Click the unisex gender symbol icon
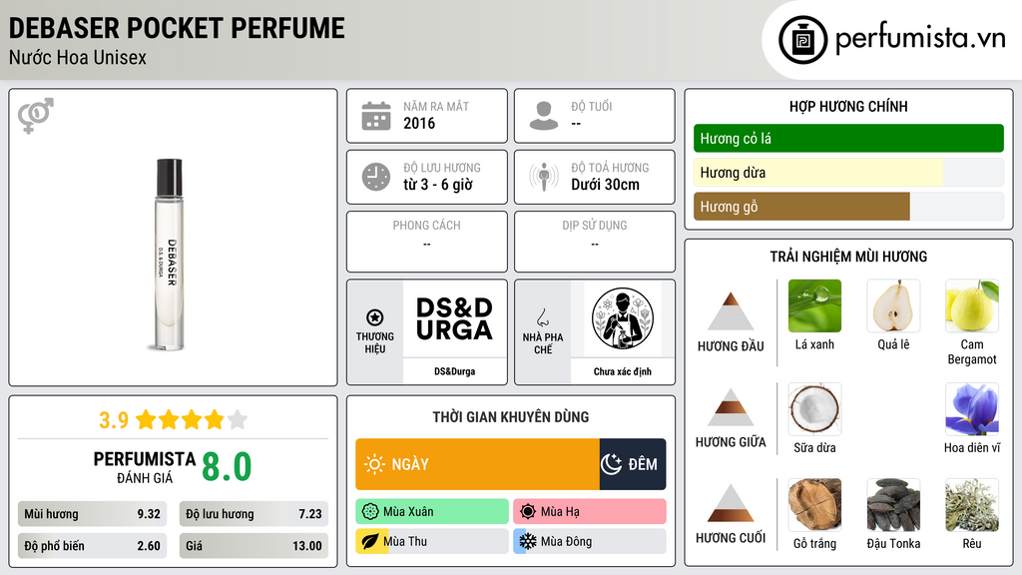This screenshot has height=575, width=1022. (36, 116)
